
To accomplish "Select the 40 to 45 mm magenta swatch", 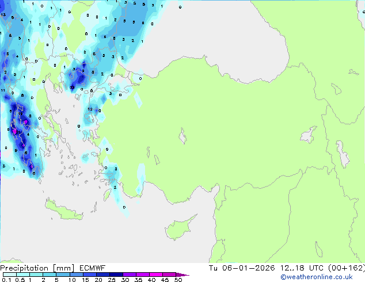I will tap(156, 275).
